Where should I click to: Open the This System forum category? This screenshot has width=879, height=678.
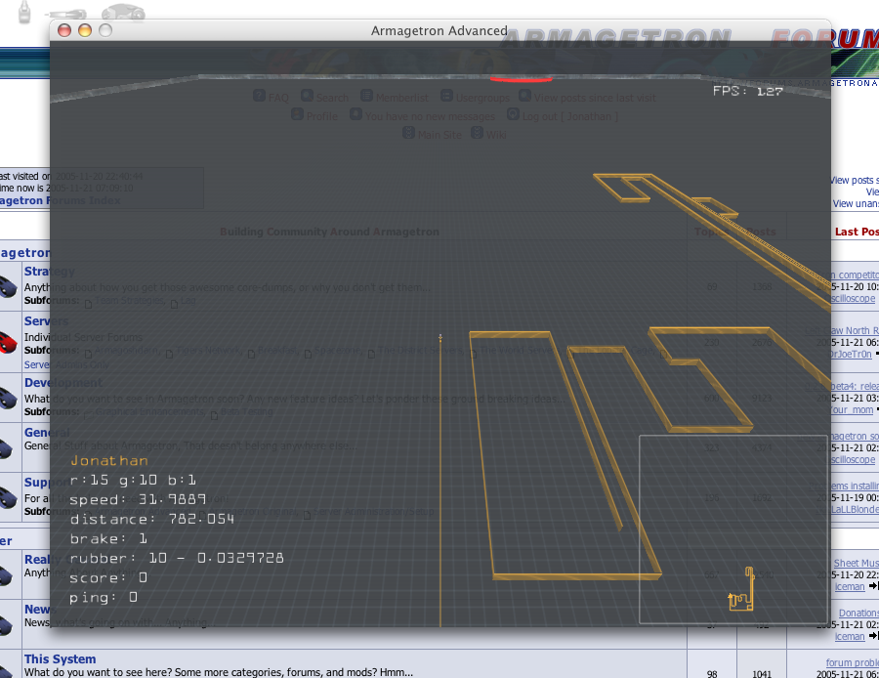60,659
